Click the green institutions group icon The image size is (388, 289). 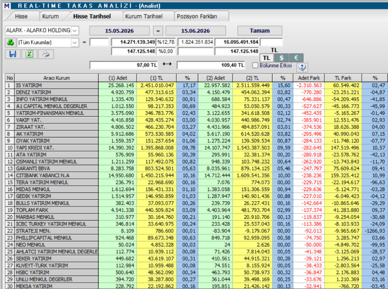pos(11,42)
